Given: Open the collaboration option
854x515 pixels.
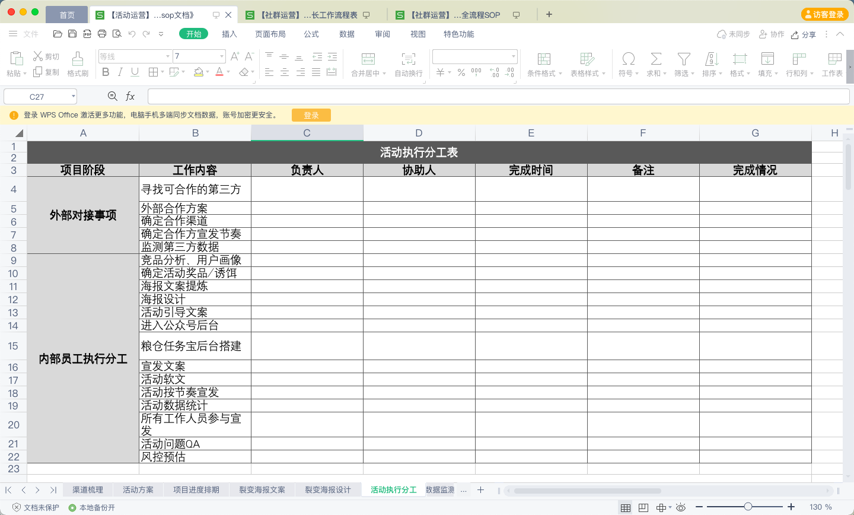Looking at the screenshot, I should coord(772,34).
